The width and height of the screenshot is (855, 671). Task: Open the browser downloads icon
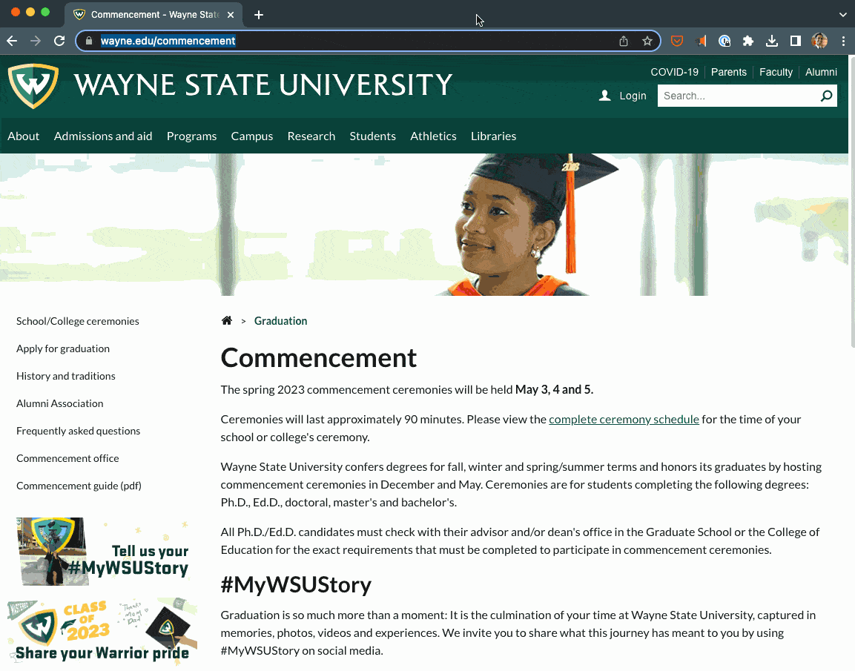pos(771,41)
